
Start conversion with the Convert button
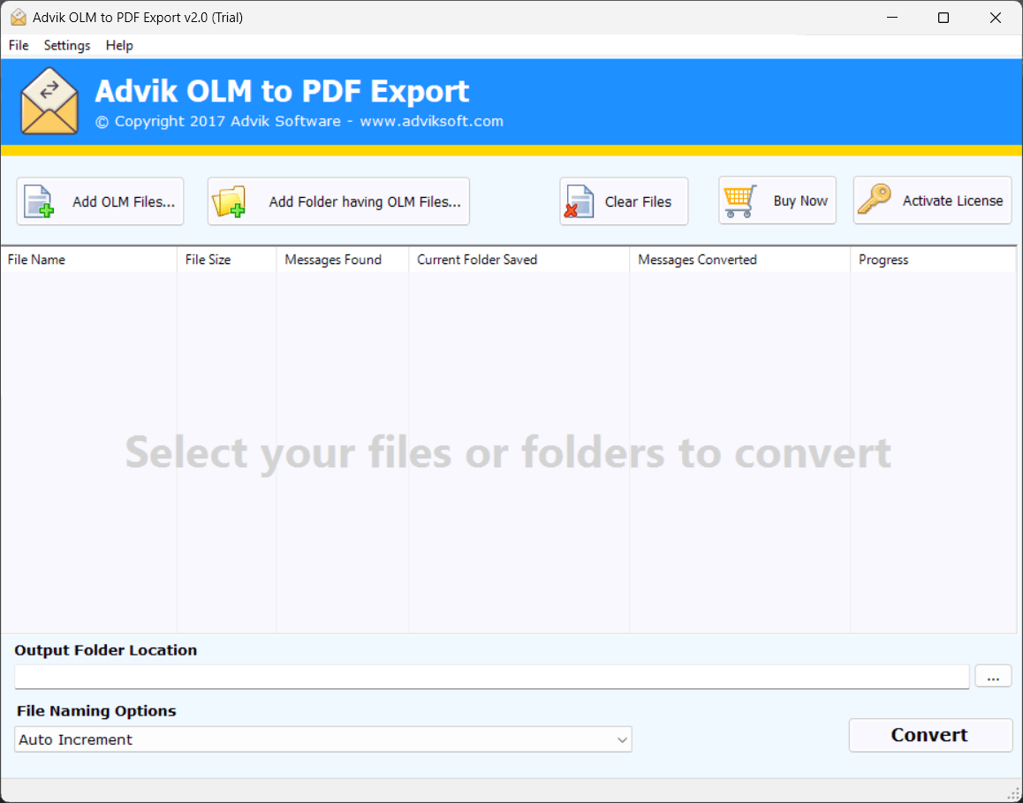click(x=930, y=735)
